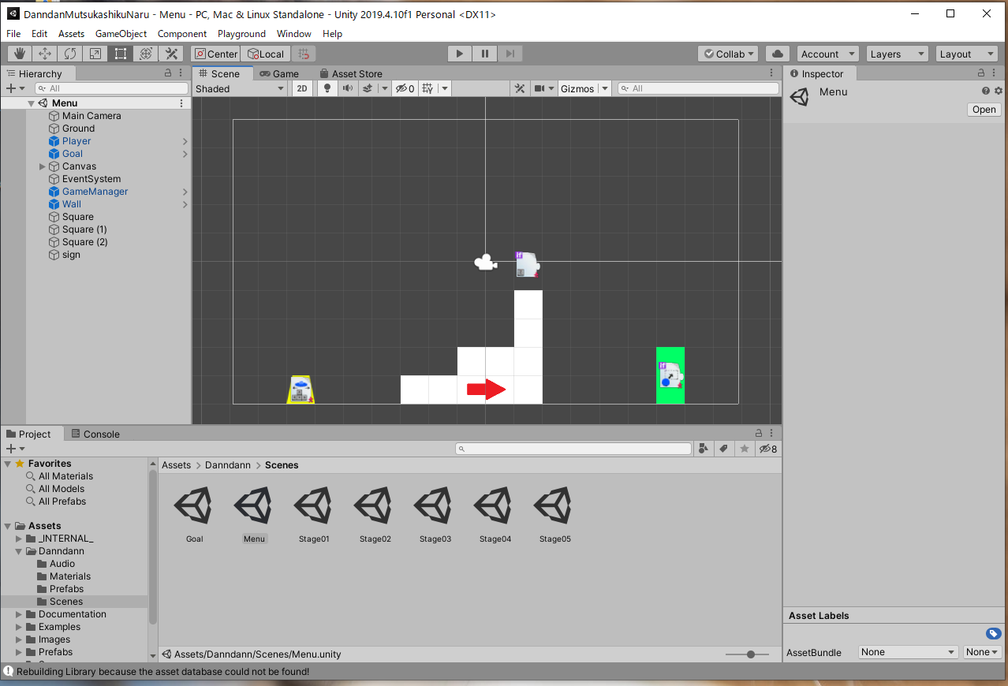Click the cloud services icon
This screenshot has height=686, width=1008.
point(778,54)
